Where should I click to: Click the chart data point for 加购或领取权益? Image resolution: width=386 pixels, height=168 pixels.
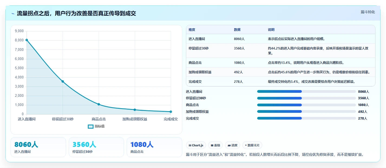click(135, 110)
